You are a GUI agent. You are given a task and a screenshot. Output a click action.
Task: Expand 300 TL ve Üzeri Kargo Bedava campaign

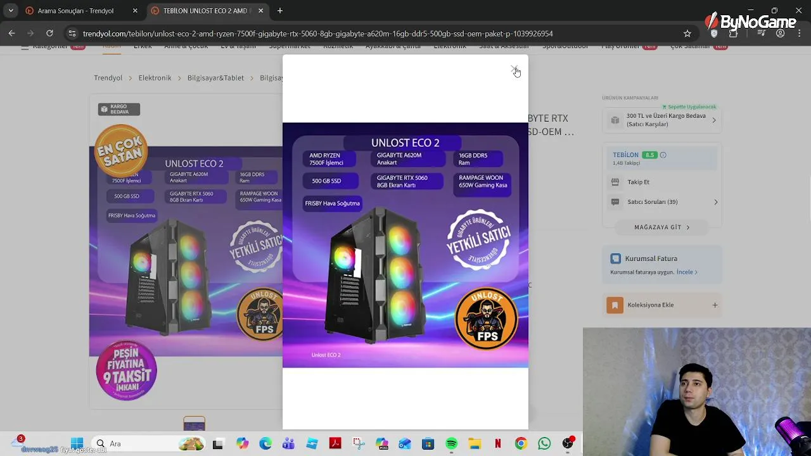click(x=713, y=120)
